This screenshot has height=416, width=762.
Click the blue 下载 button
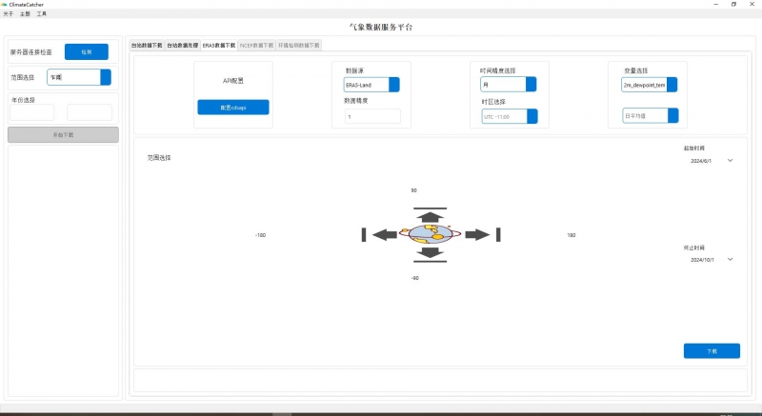coord(712,350)
